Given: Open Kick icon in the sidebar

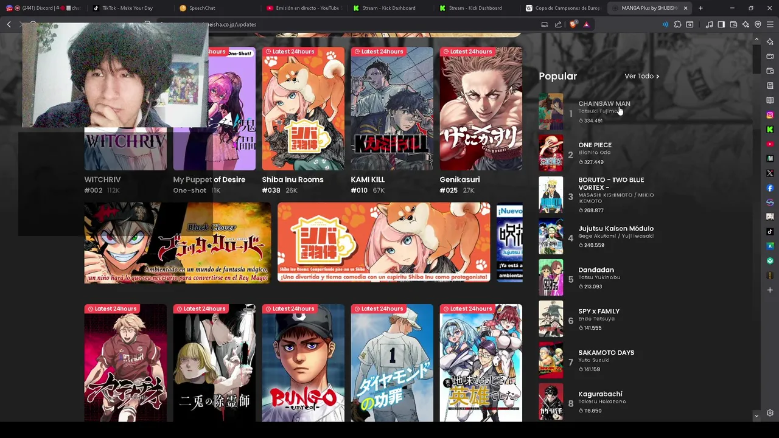Looking at the screenshot, I should tap(770, 130).
